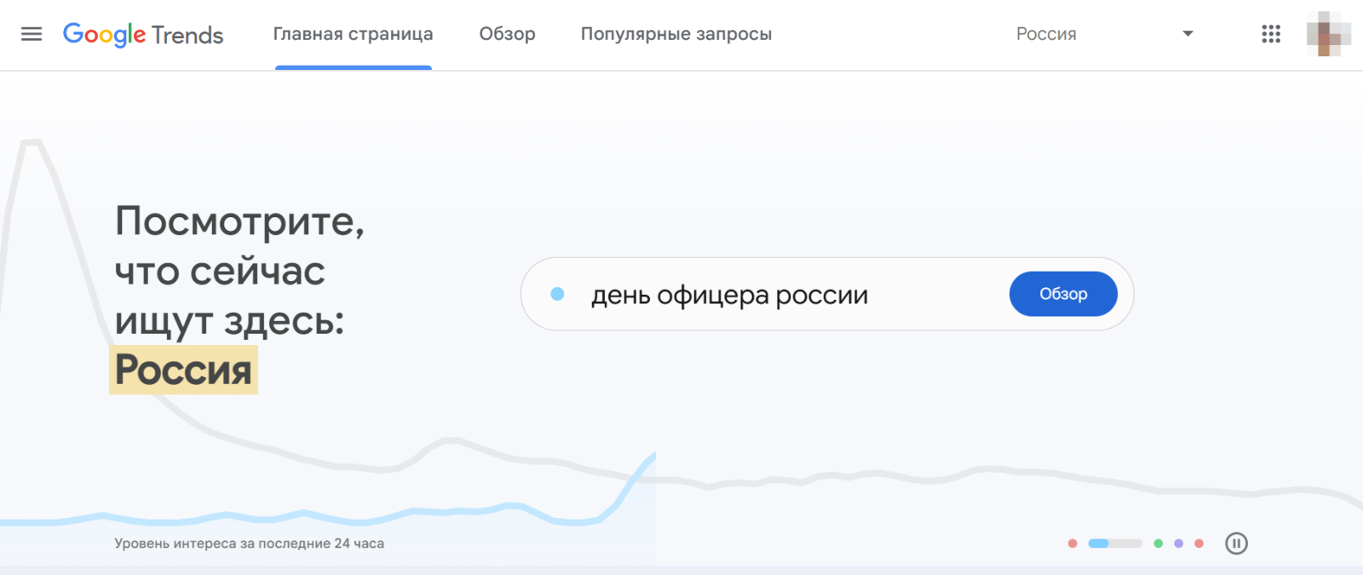
Task: Pause the trending queries carousel
Action: [1238, 543]
